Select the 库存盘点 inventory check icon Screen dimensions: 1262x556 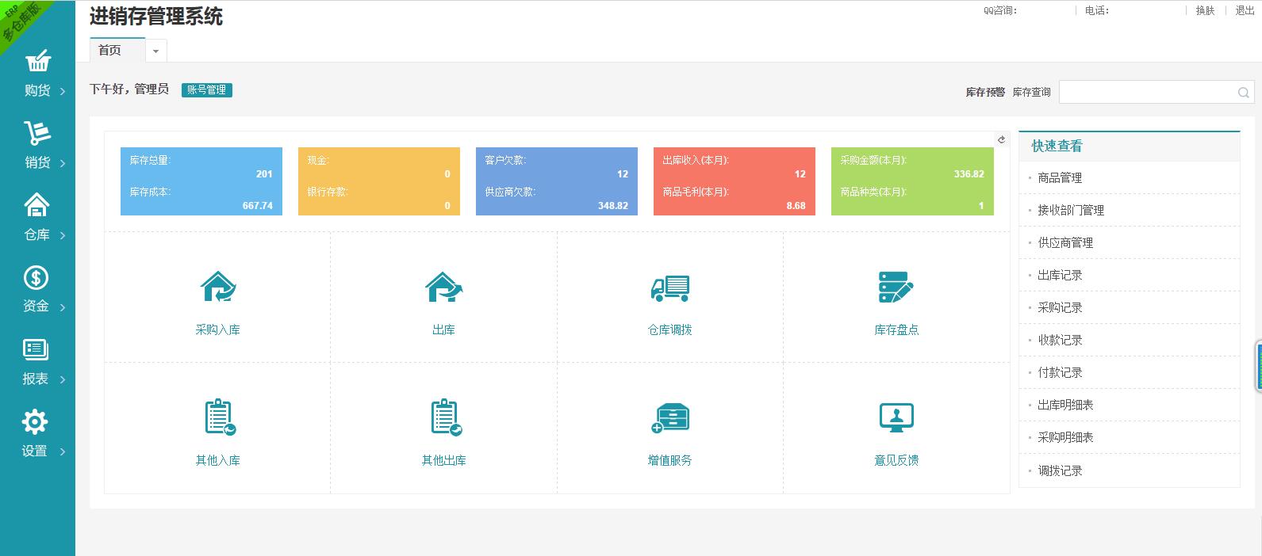896,287
